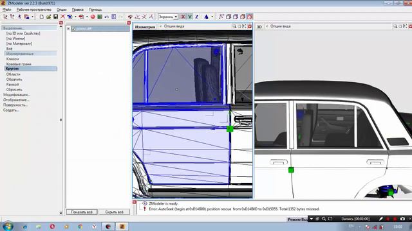Click the selected mode arrow icon

click(x=221, y=17)
